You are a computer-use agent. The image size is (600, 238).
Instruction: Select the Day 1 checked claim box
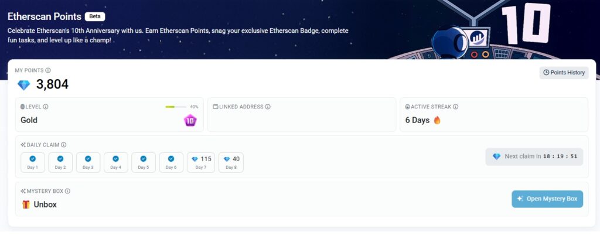coord(33,162)
